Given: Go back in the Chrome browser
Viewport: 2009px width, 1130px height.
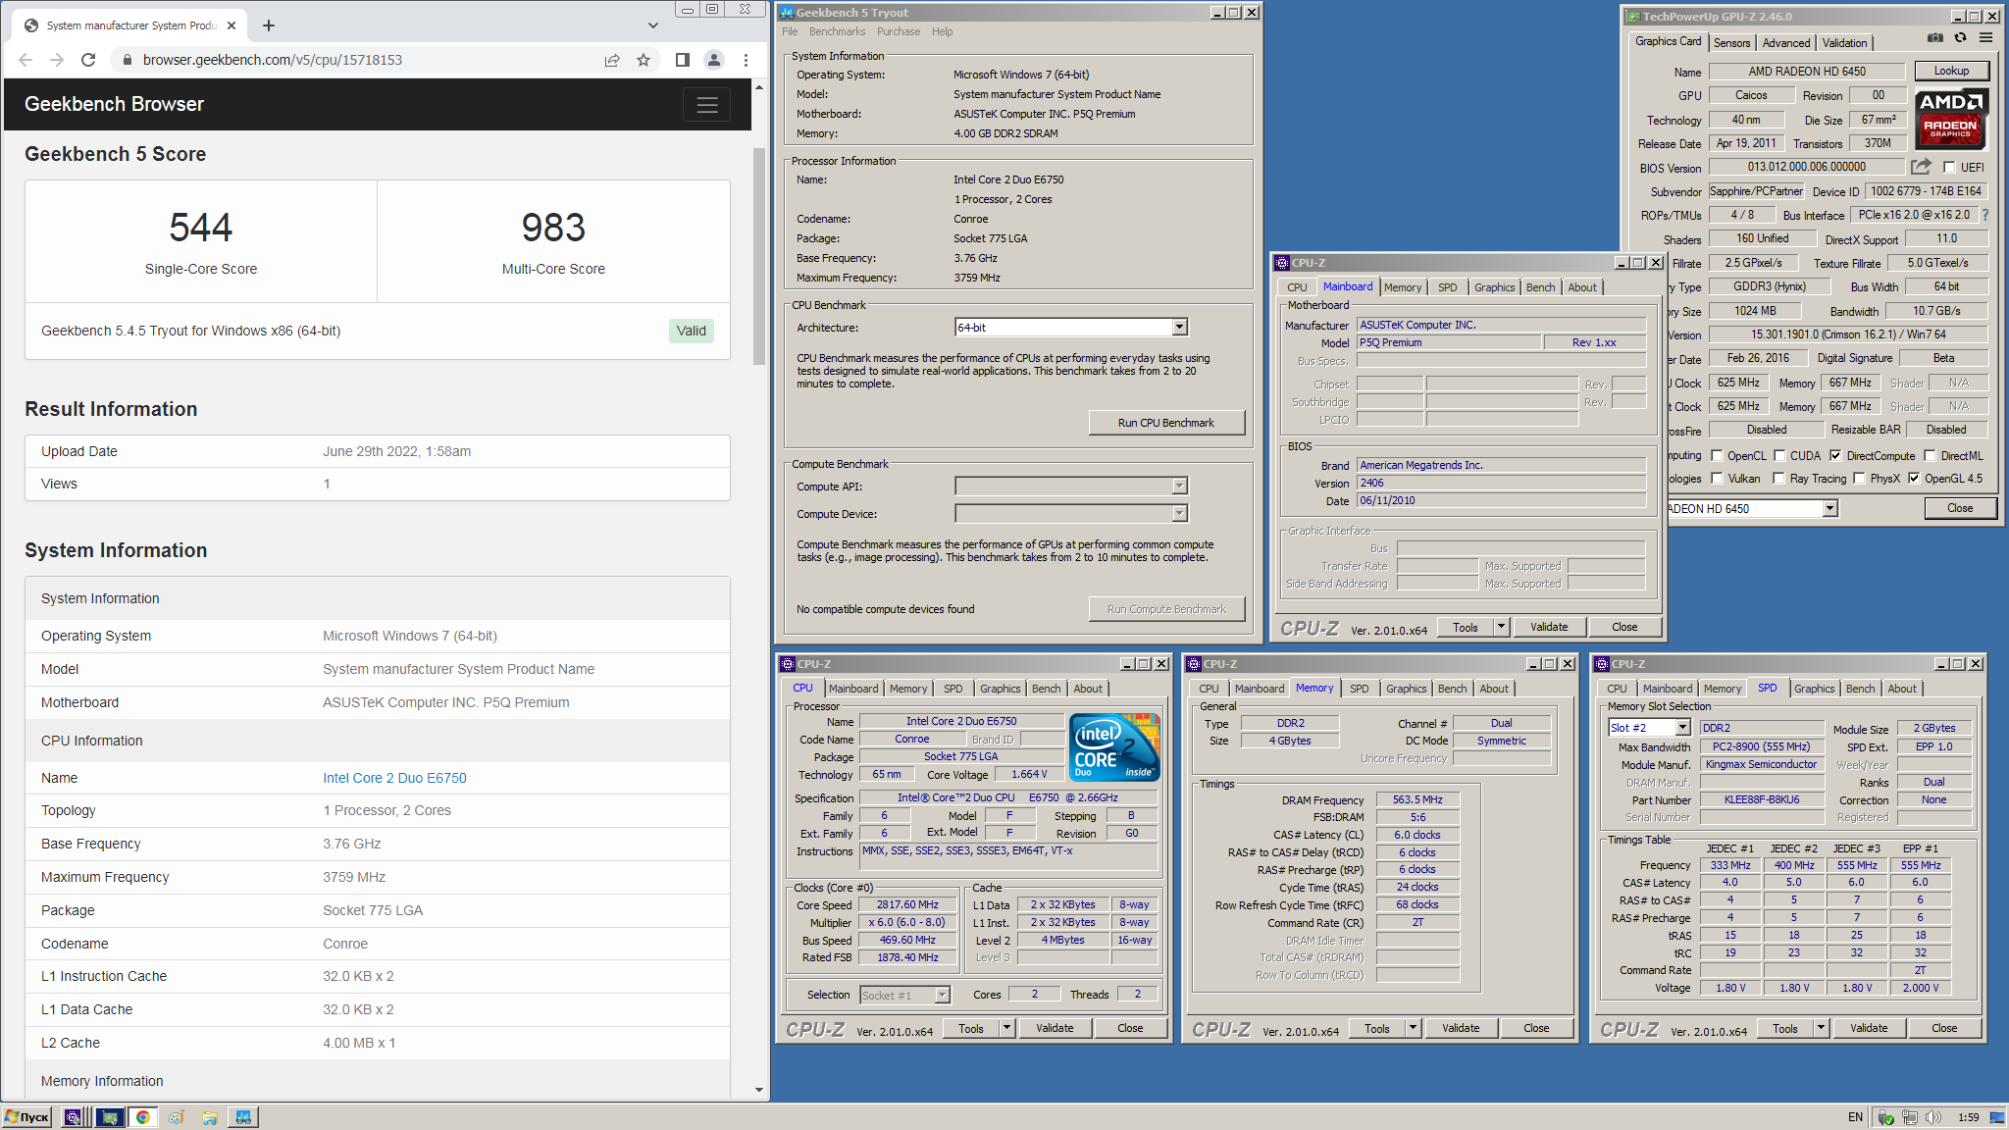Looking at the screenshot, I should pos(26,60).
